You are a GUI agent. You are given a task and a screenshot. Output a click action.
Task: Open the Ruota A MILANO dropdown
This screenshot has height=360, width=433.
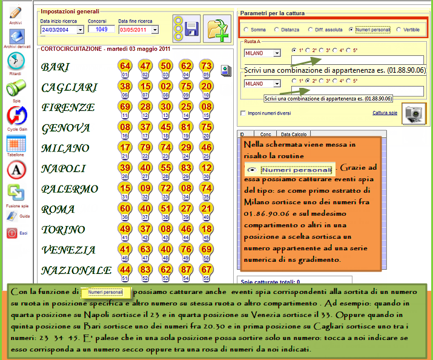click(277, 53)
